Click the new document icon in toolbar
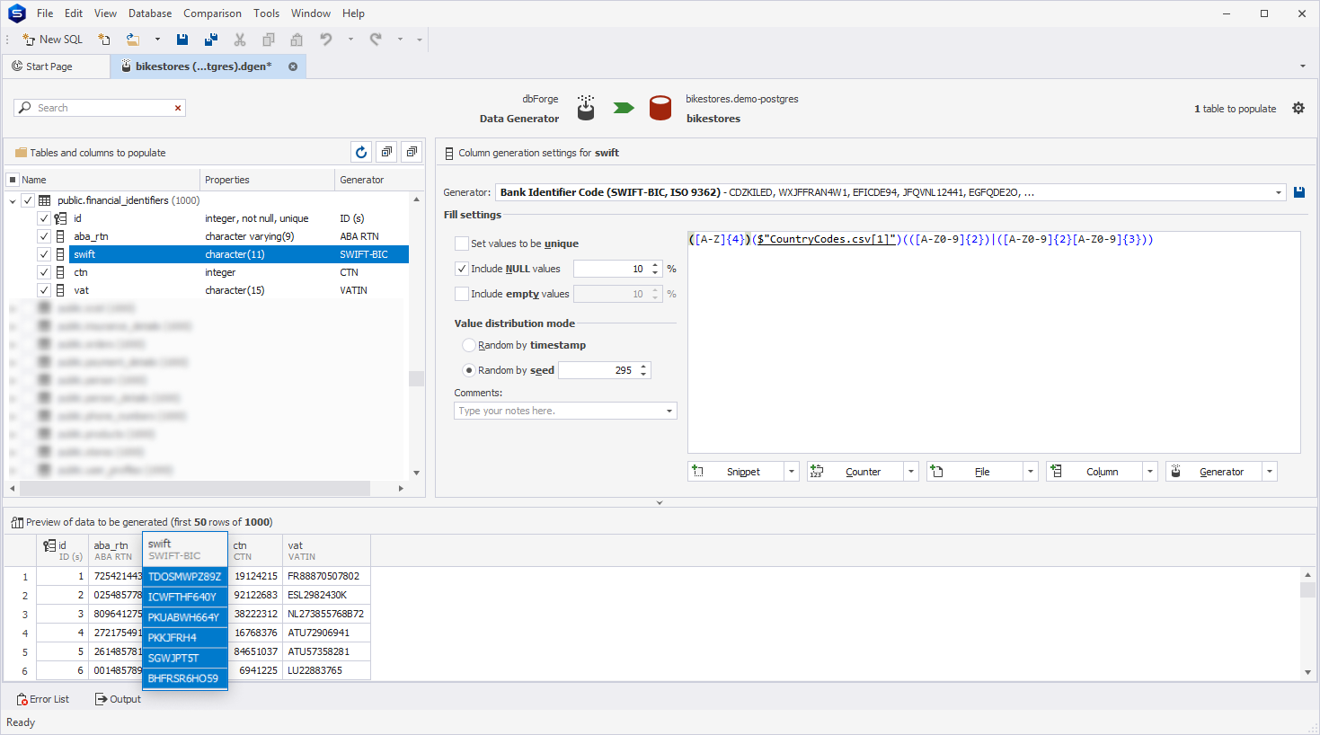 tap(104, 40)
